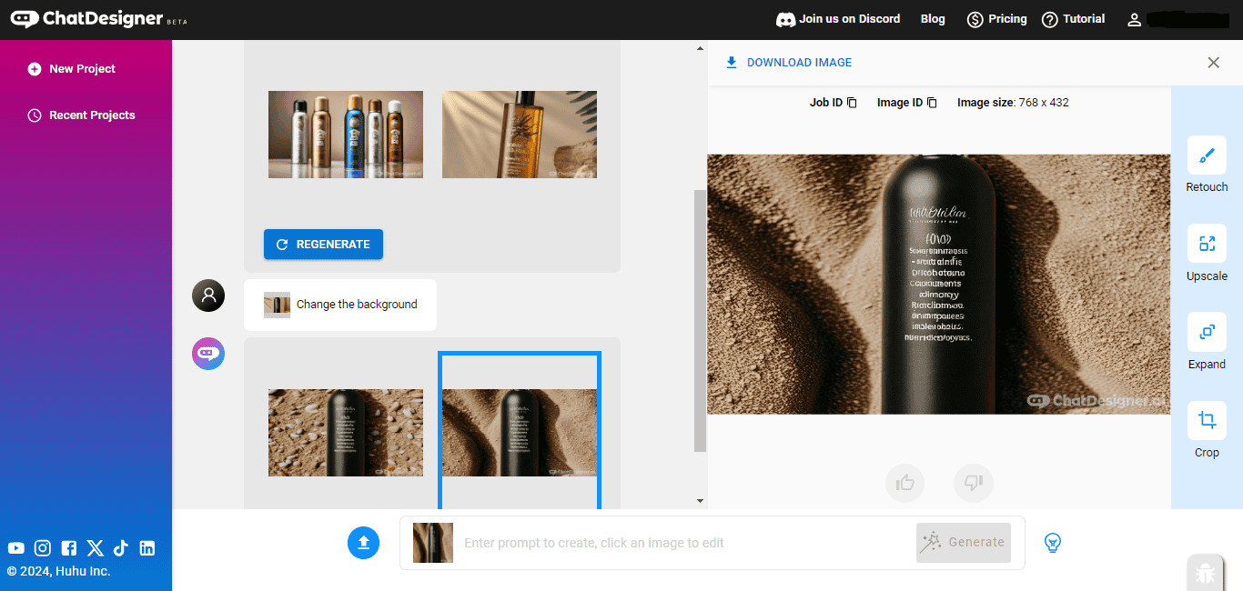Click the upload image button

[x=363, y=543]
